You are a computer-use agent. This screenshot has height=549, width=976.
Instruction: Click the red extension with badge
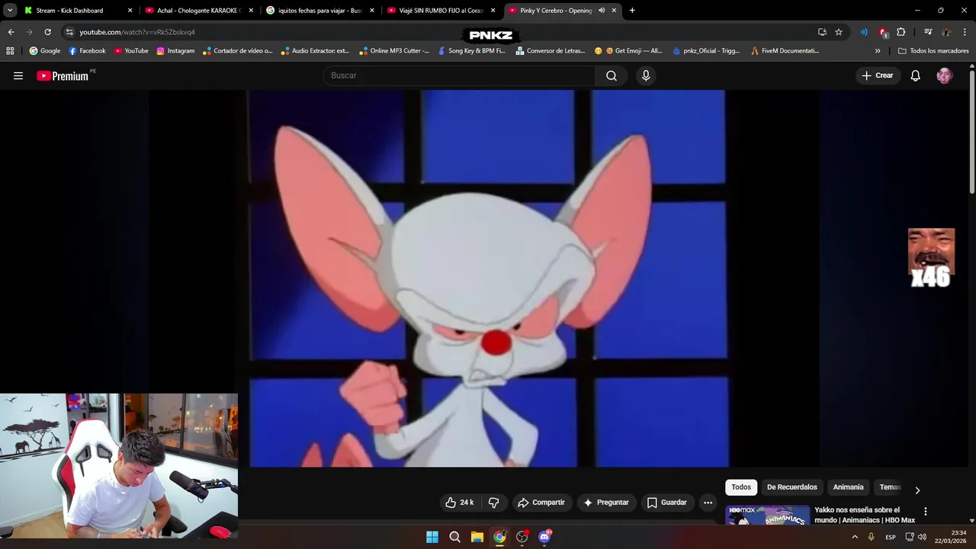tap(883, 32)
